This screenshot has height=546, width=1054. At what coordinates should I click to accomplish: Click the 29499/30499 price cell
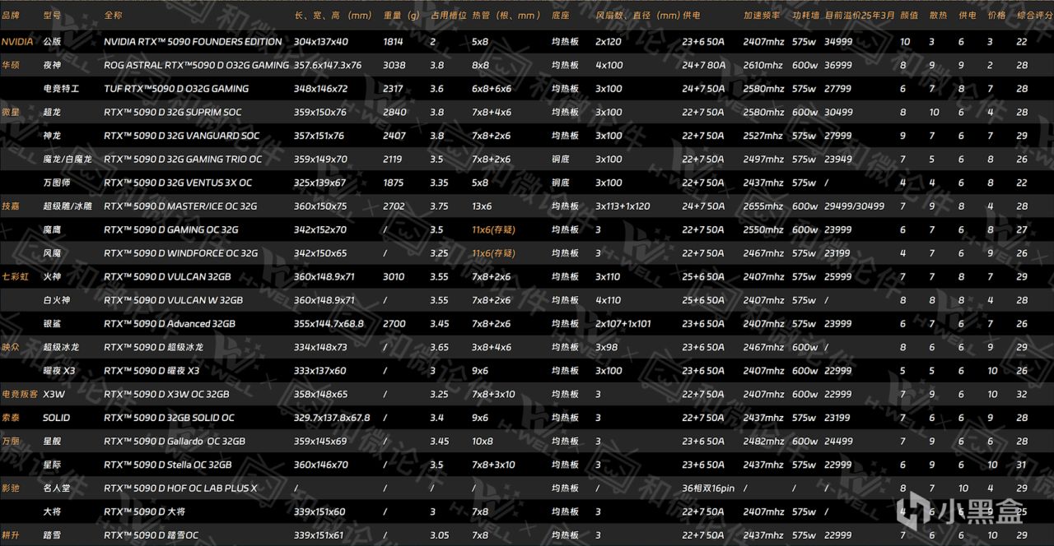(x=855, y=206)
